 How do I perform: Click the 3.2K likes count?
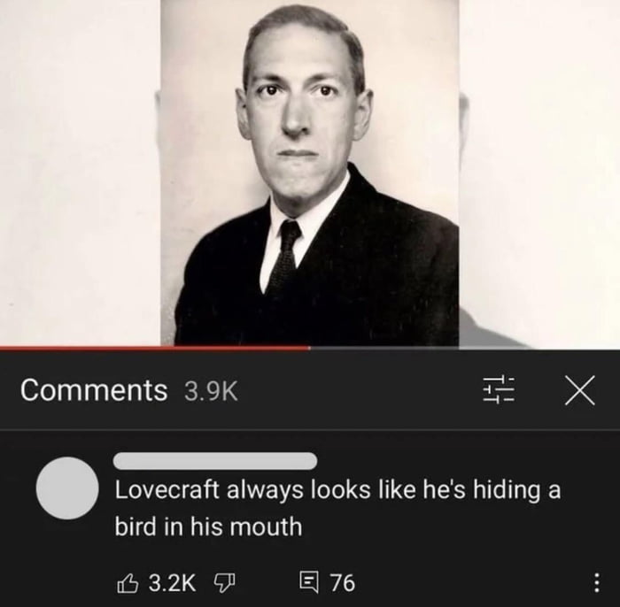pyautogui.click(x=172, y=583)
